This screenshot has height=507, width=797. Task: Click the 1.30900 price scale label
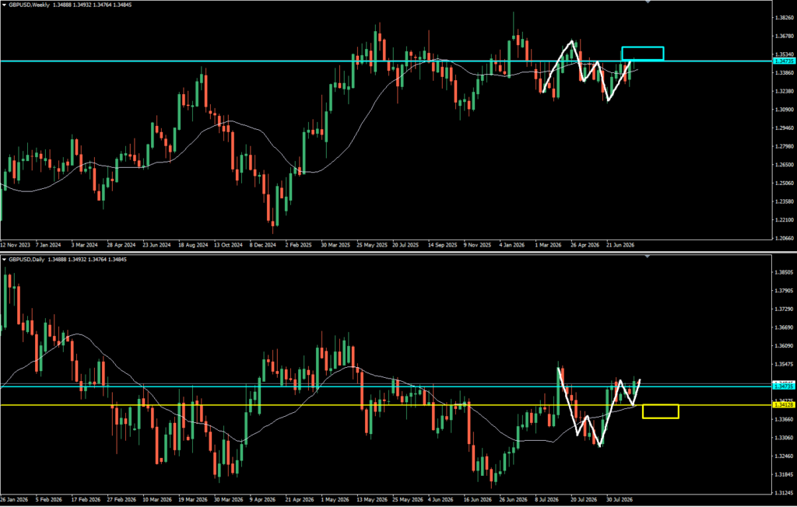(x=785, y=110)
